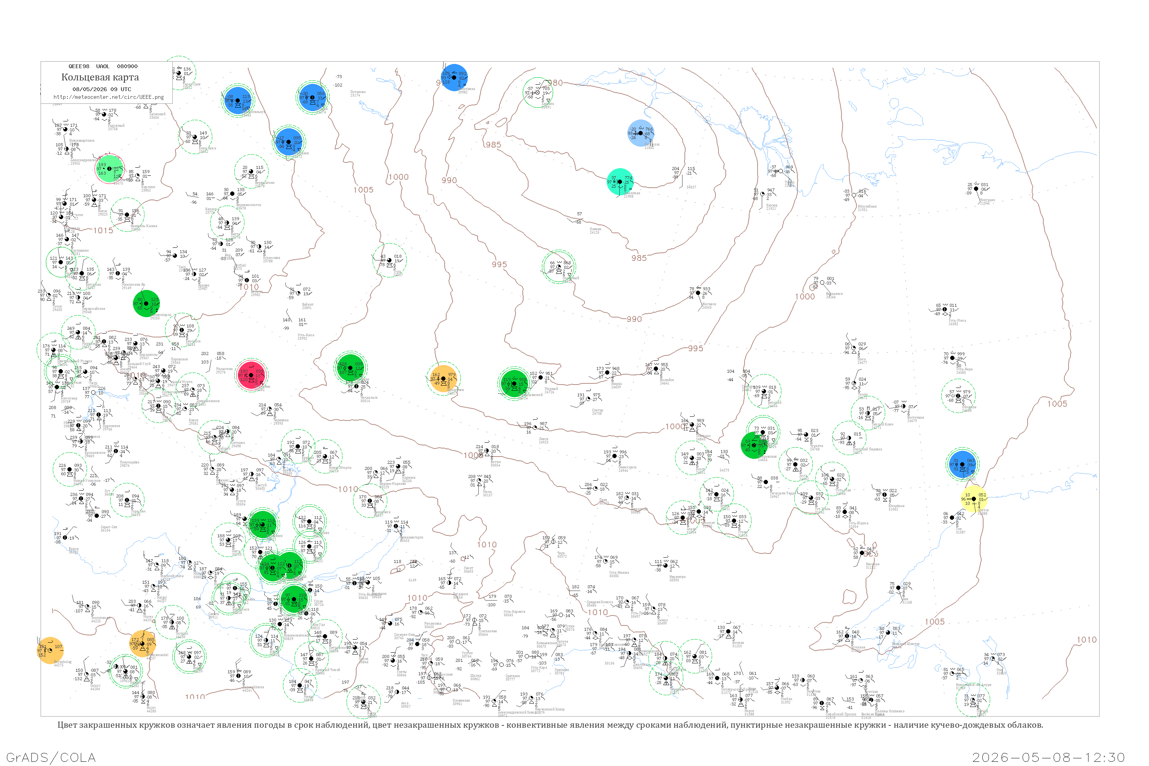Image resolution: width=1149 pixels, height=766 pixels.
Task: Click the 1015 isobar label
Action: pyautogui.click(x=103, y=231)
